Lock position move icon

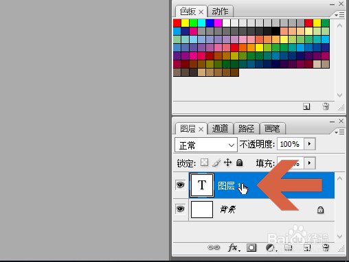228,163
